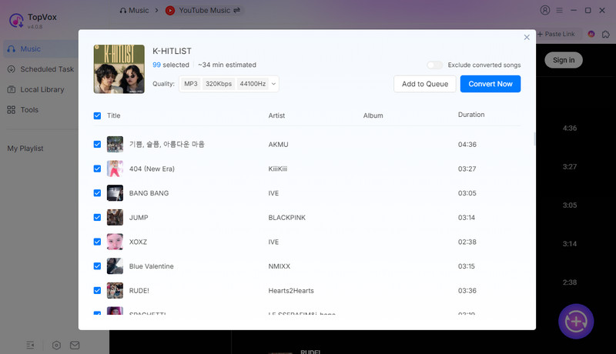
Task: Uncheck the JUMP song checkbox
Action: [98, 218]
